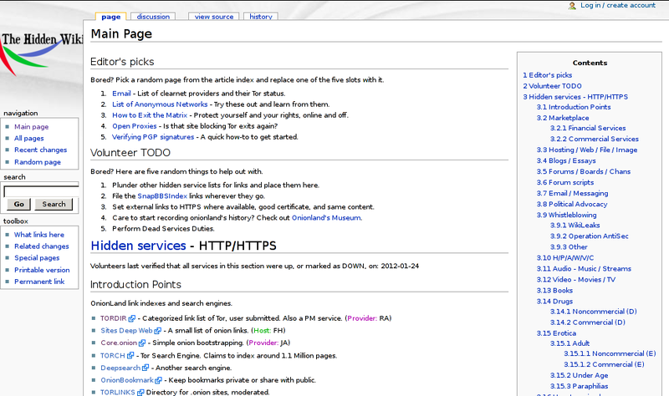The image size is (669, 396).
Task: Click external link icon next to Sites Deep Web
Action: [158, 331]
